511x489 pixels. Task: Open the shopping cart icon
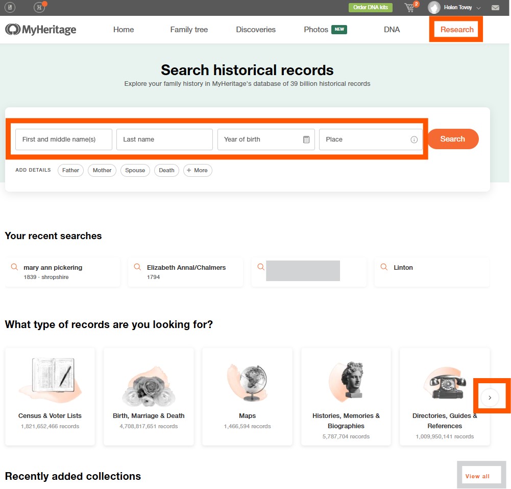click(410, 8)
